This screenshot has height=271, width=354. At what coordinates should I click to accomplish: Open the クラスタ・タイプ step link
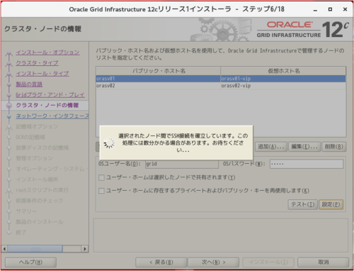point(37,63)
